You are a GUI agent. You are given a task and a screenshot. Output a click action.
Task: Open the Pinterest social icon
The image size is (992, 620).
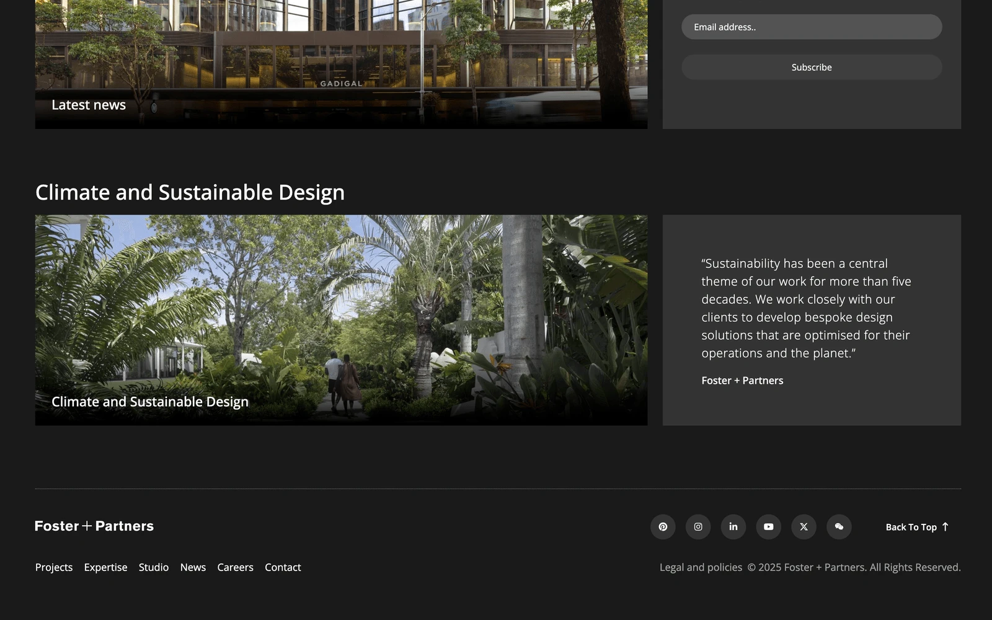663,526
